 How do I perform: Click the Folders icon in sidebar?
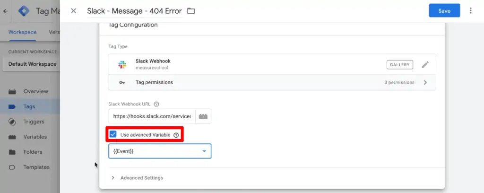pos(12,152)
